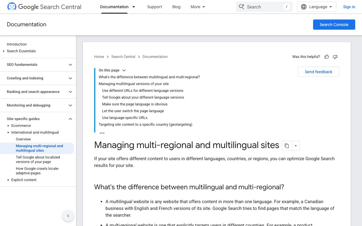Jump to Use different URLs for language versions

coord(143,91)
